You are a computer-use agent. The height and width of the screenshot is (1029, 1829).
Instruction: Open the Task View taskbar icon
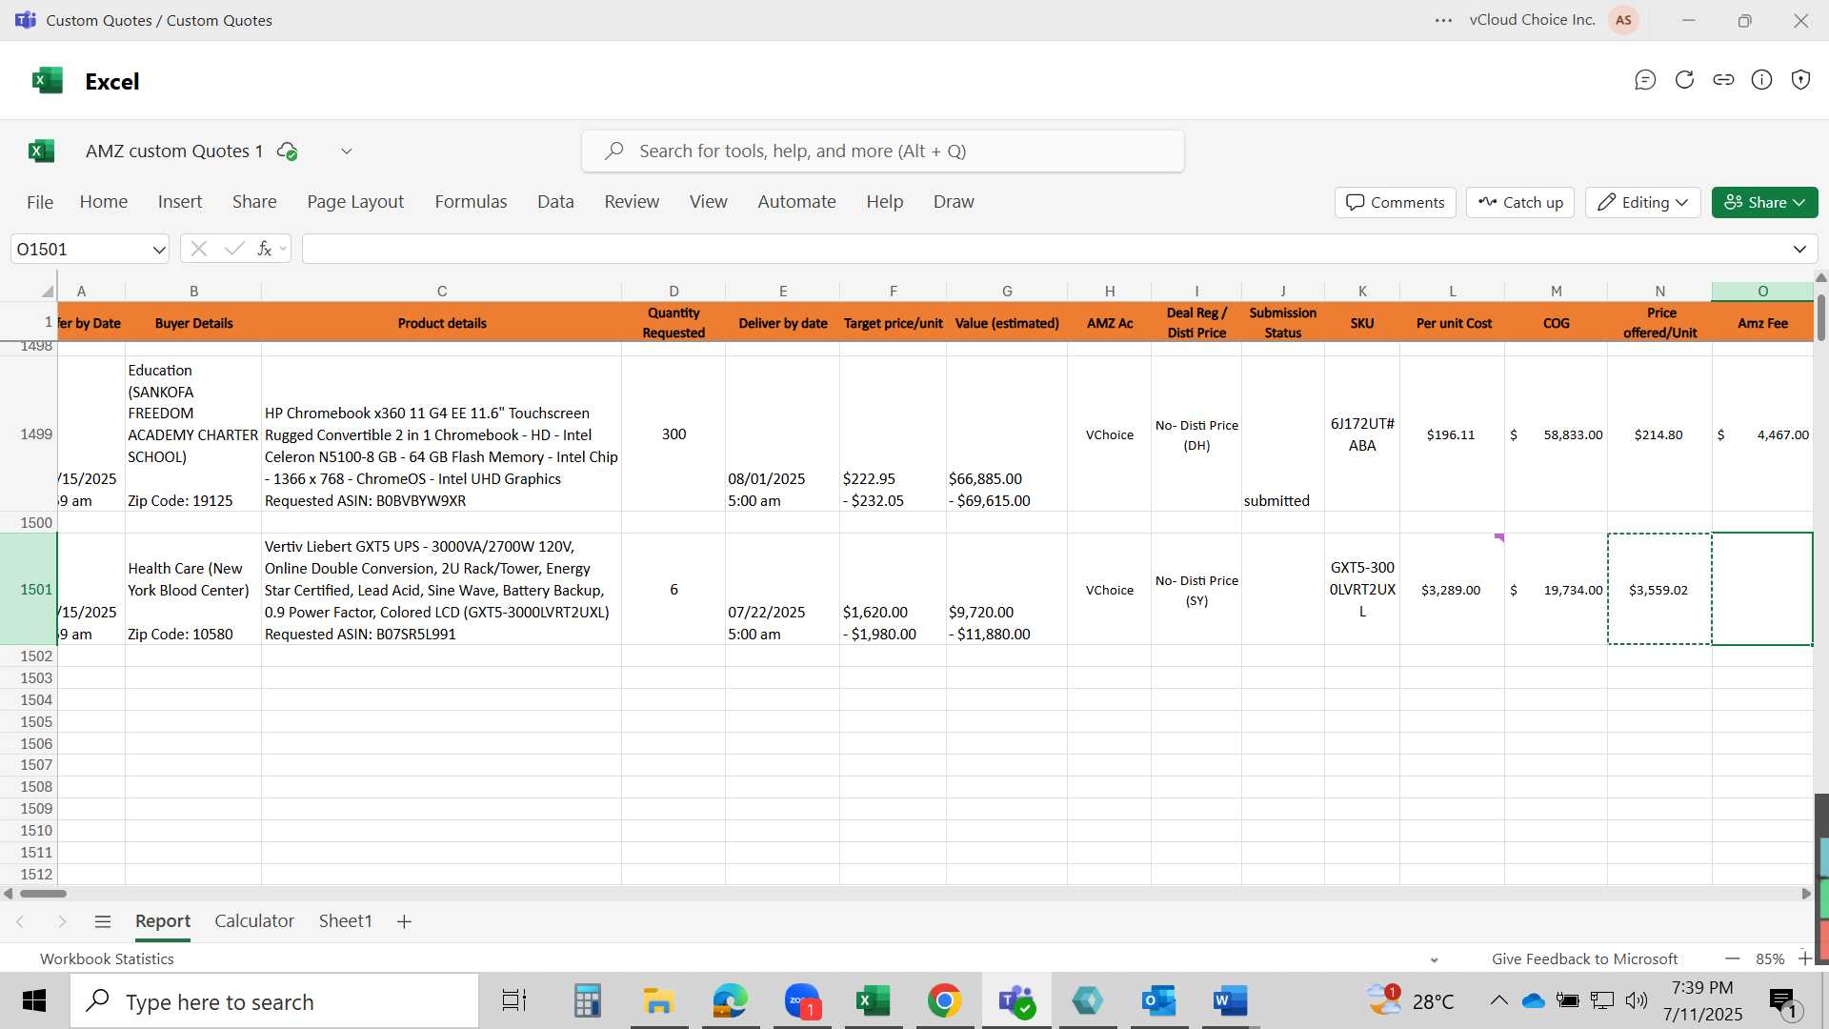513,1000
